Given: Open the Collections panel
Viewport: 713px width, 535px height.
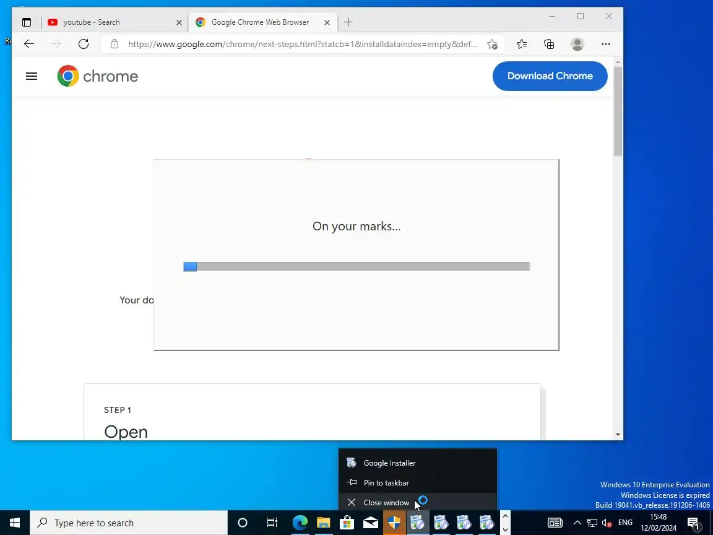Looking at the screenshot, I should coord(550,44).
